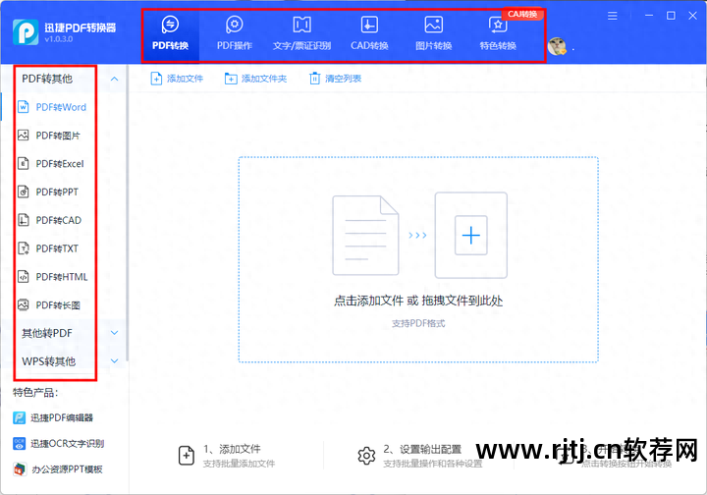
Task: Select PDF转Word in sidebar
Action: pyautogui.click(x=52, y=107)
